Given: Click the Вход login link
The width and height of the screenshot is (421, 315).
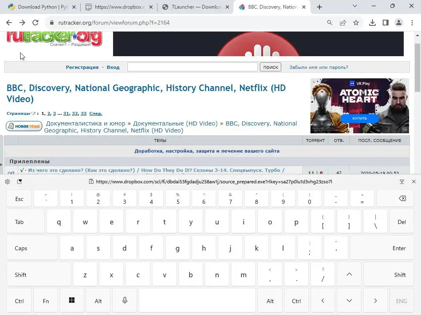Looking at the screenshot, I should pyautogui.click(x=113, y=67).
